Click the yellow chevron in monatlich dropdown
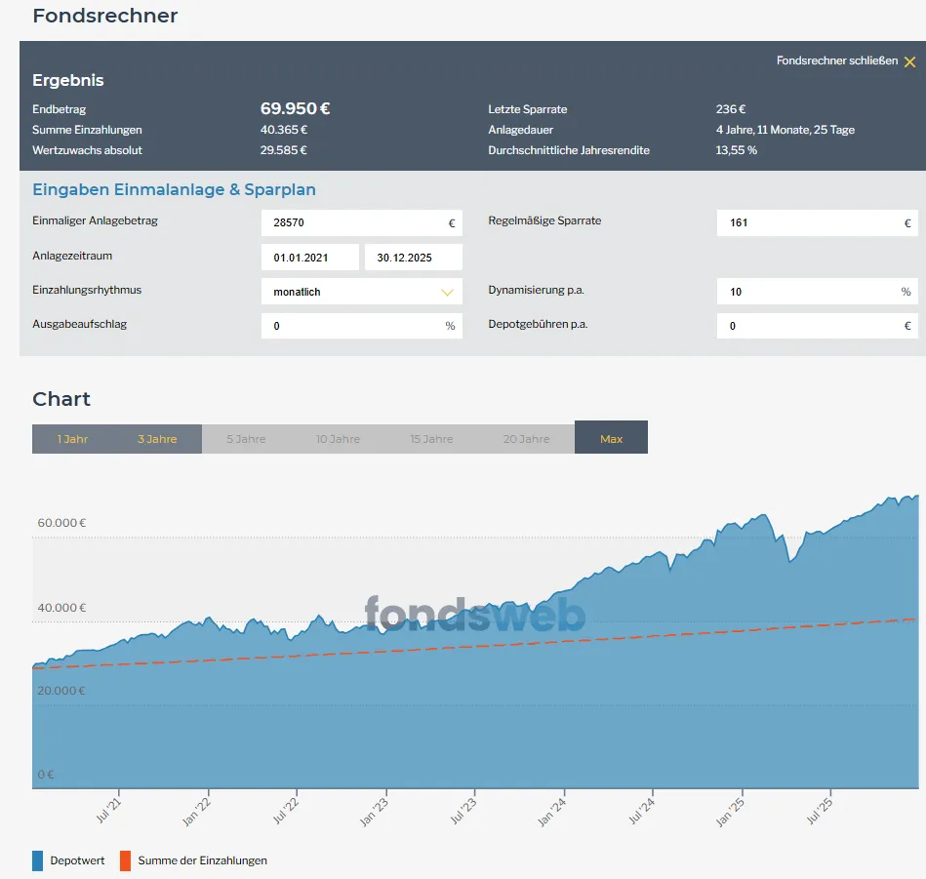This screenshot has width=926, height=879. 448,292
